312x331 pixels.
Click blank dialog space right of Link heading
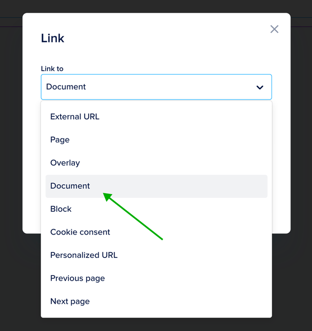coord(163,38)
